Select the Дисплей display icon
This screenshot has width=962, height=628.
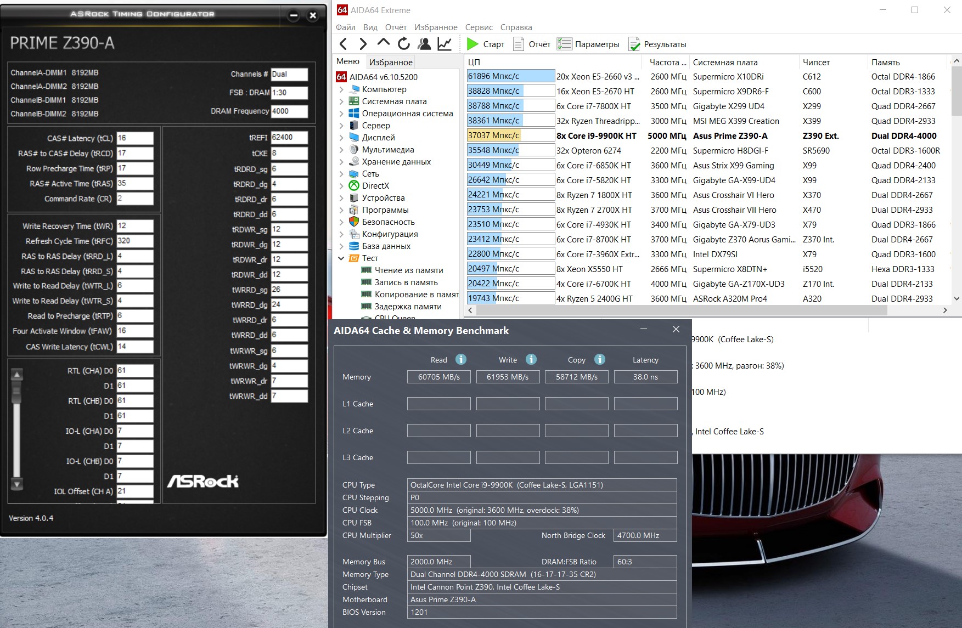point(355,137)
